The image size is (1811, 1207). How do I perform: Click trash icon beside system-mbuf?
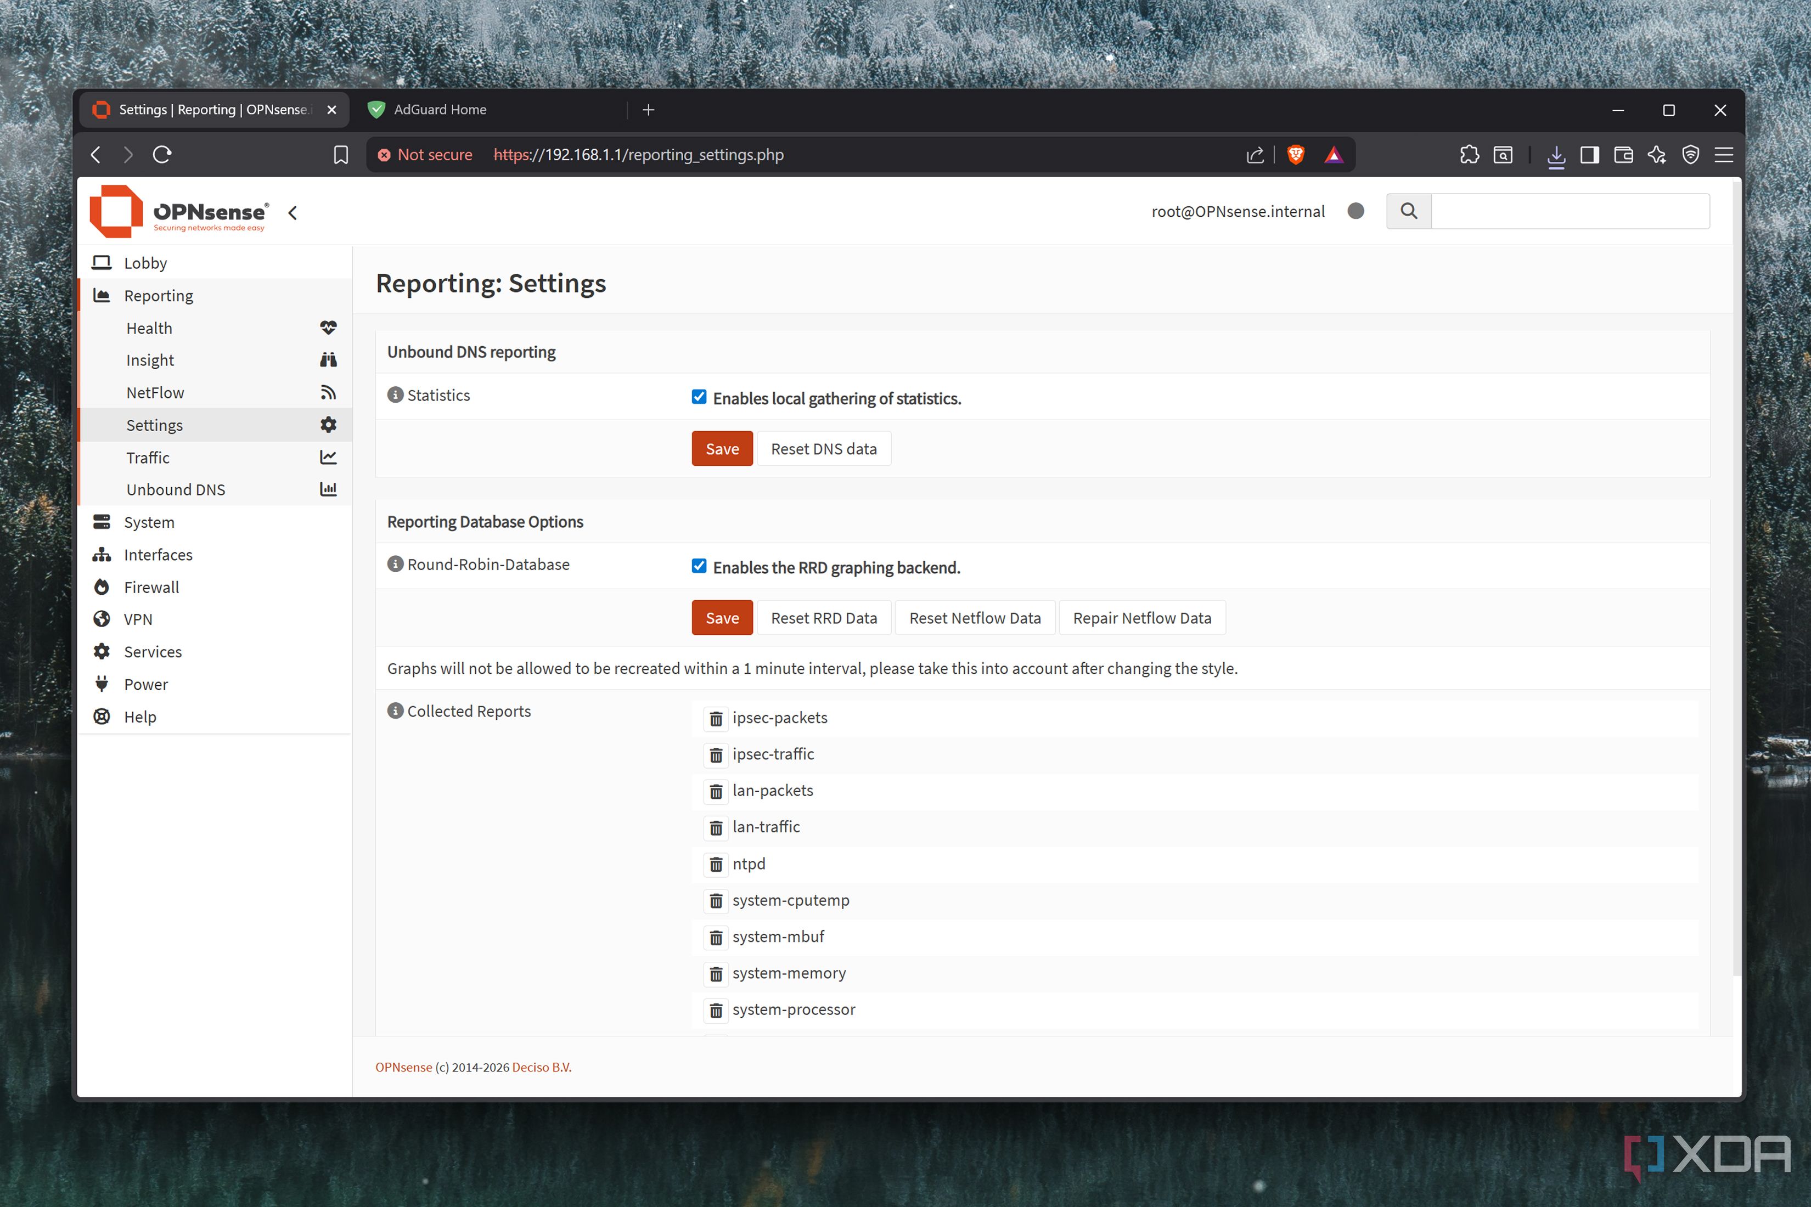coord(715,938)
